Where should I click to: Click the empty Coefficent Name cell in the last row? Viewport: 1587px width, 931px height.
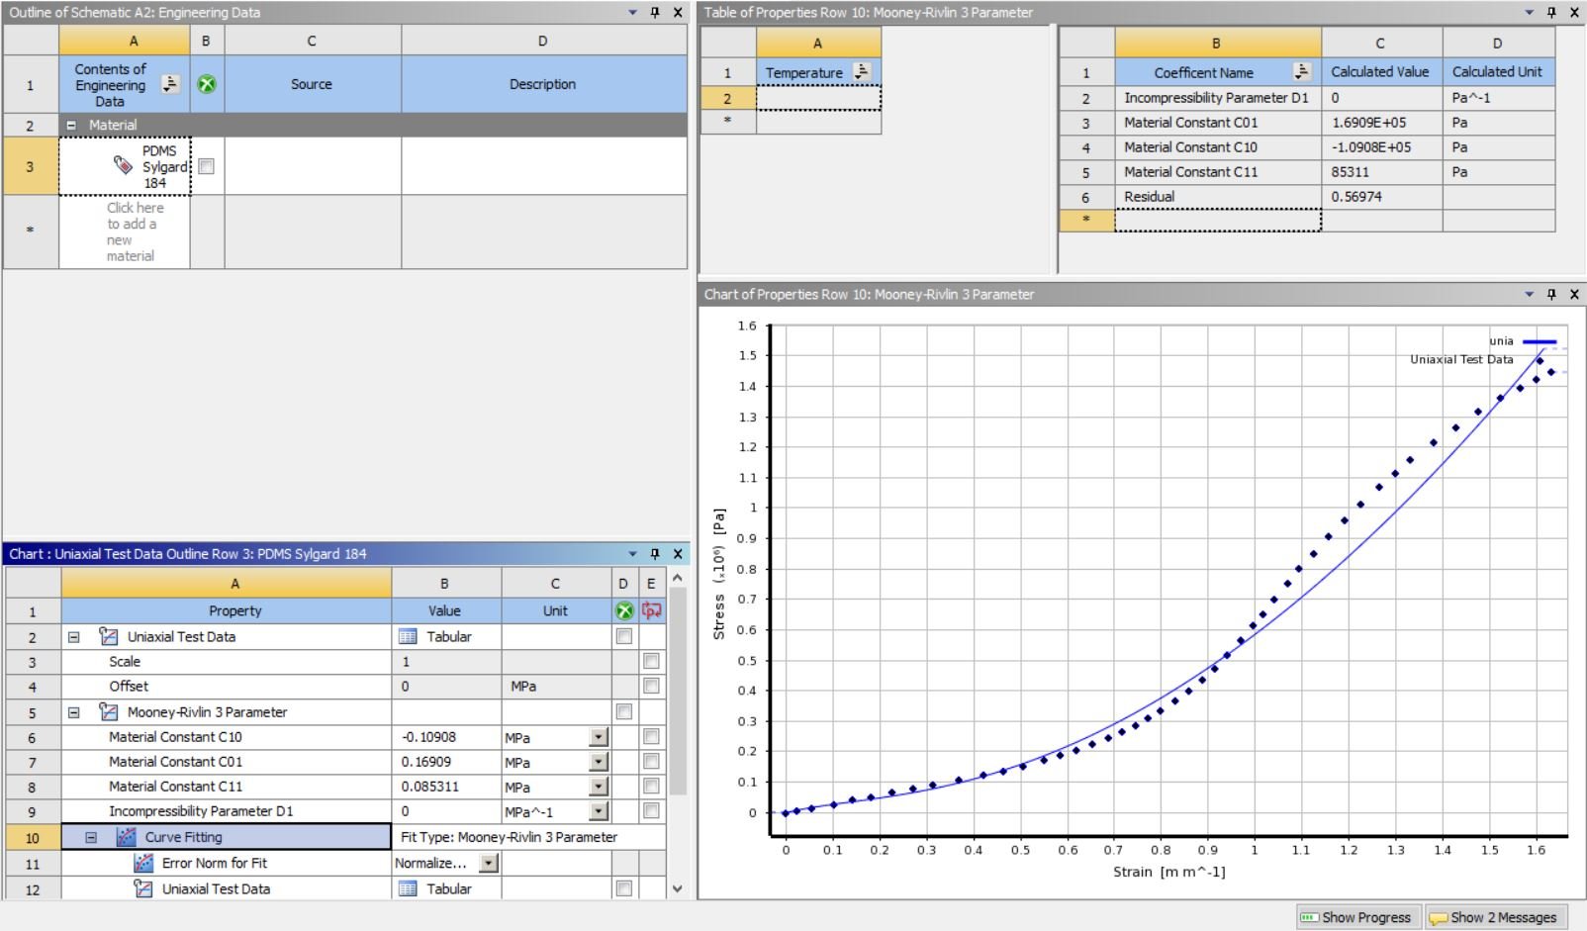[x=1218, y=221]
